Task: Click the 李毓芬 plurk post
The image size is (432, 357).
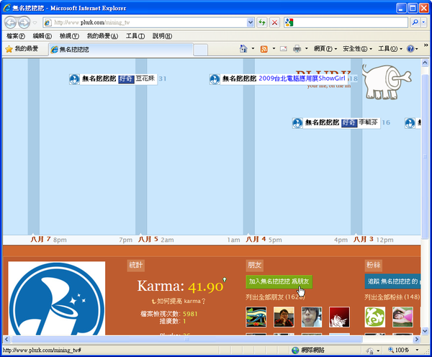Action: [x=341, y=123]
